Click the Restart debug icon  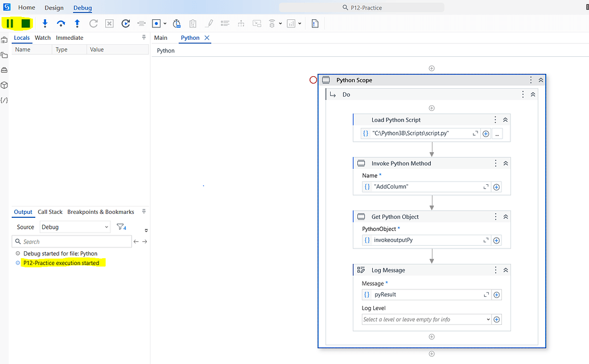pos(125,23)
